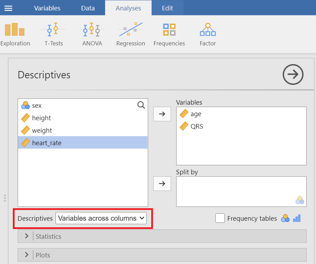Open the Factor analysis menu
This screenshot has width=316, height=264.
207,34
